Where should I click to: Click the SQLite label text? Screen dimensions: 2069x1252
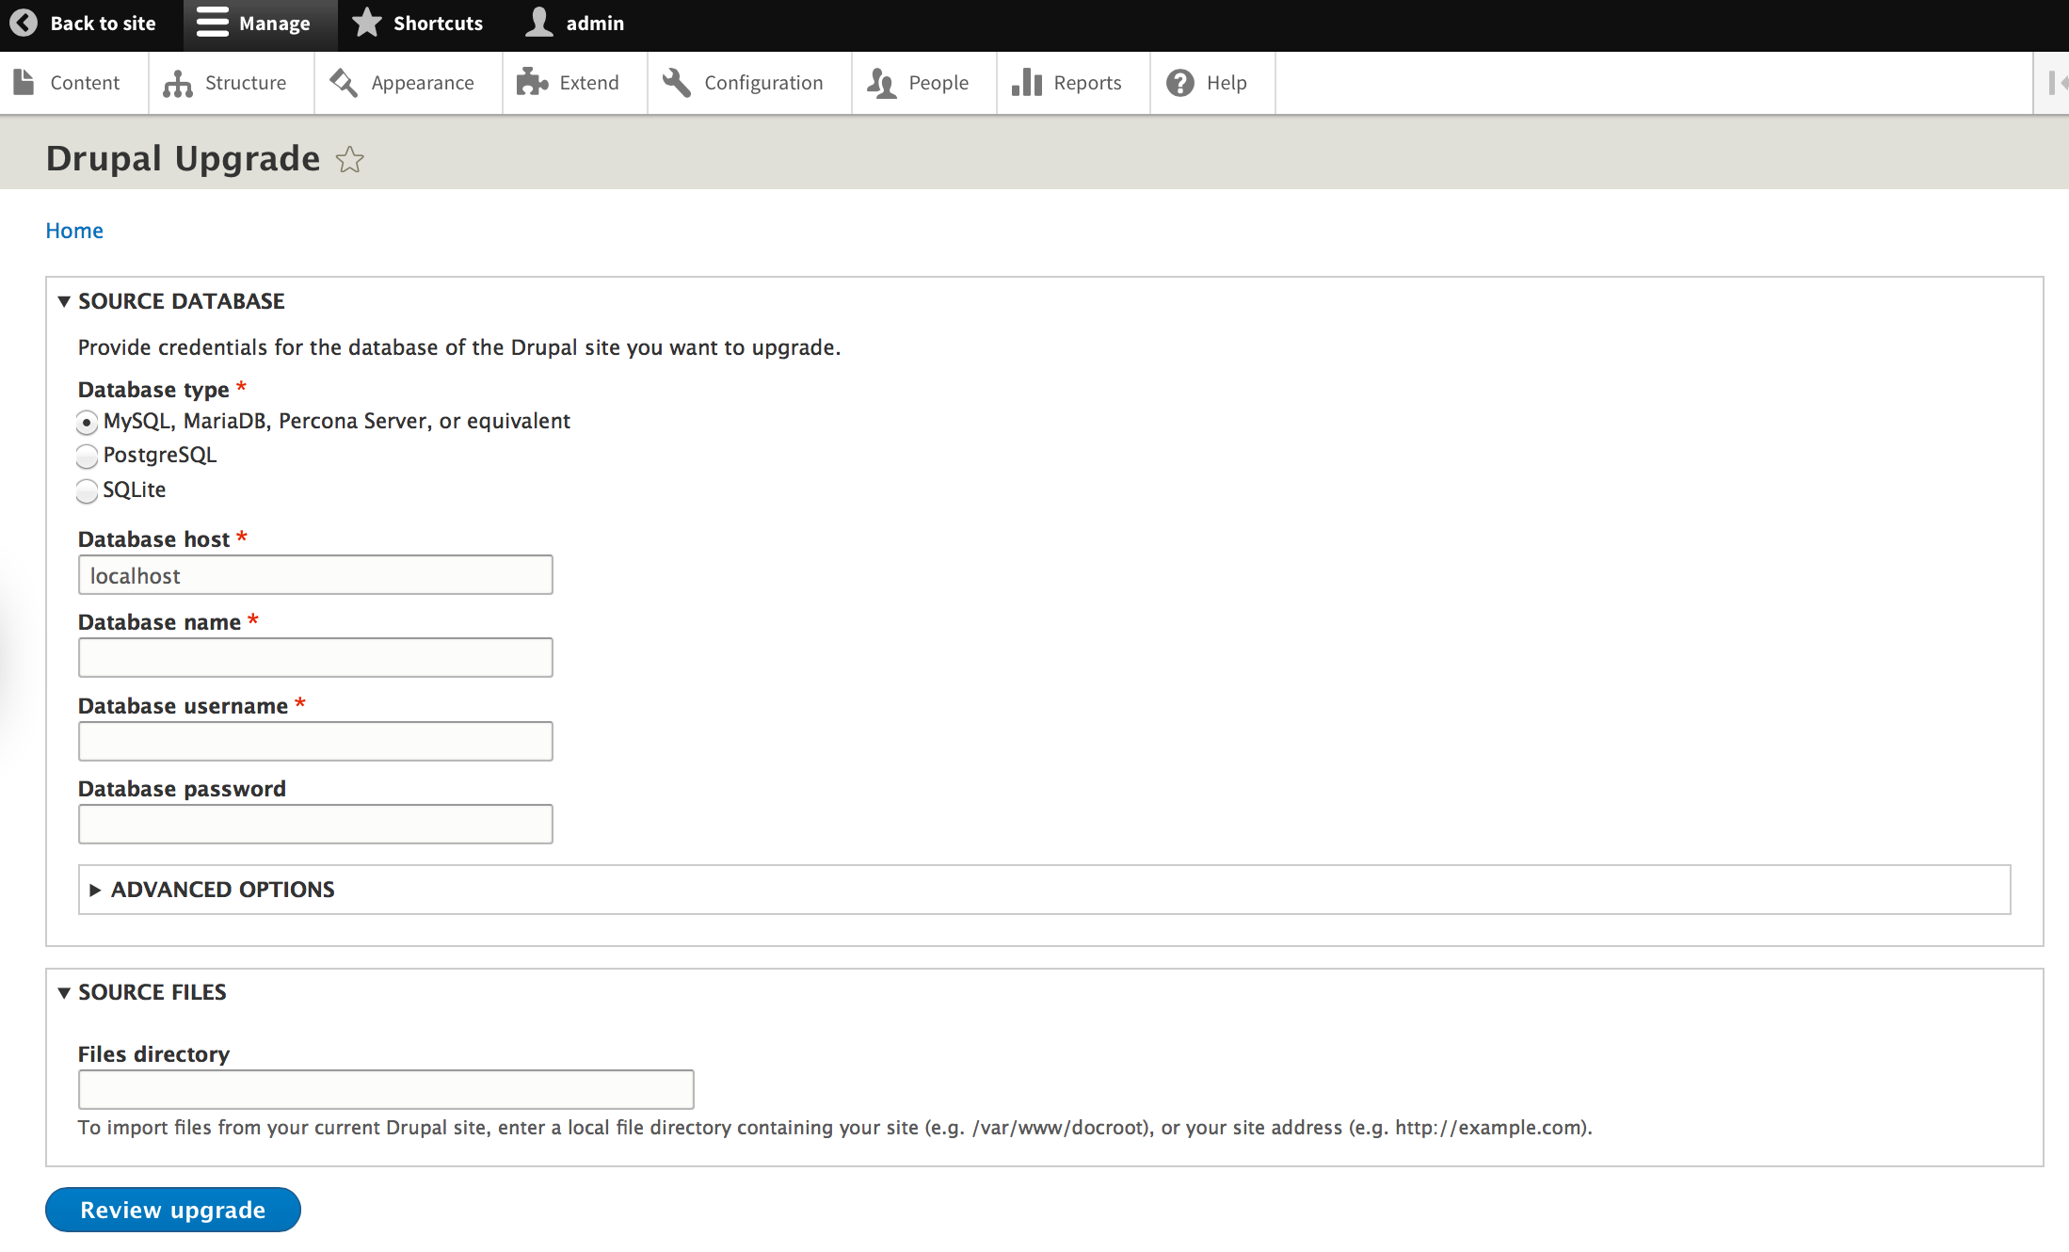135,490
